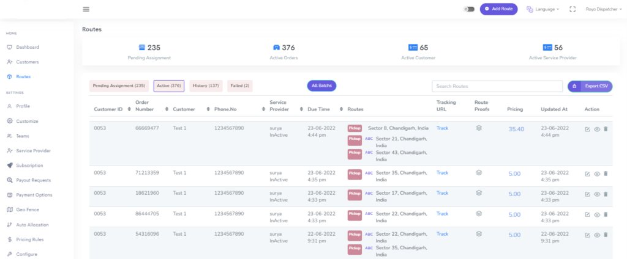Click edit icon for order 71213359

click(x=588, y=173)
